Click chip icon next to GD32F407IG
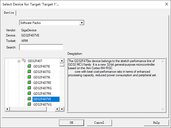171x128 pixels. (x=29, y=71)
